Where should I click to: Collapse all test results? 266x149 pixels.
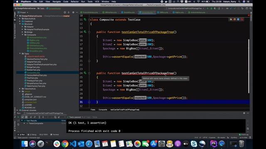click(43, 117)
